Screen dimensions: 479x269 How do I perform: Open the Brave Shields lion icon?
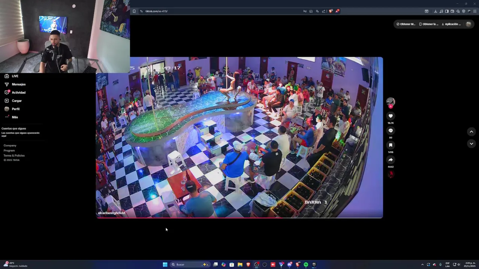tap(331, 11)
